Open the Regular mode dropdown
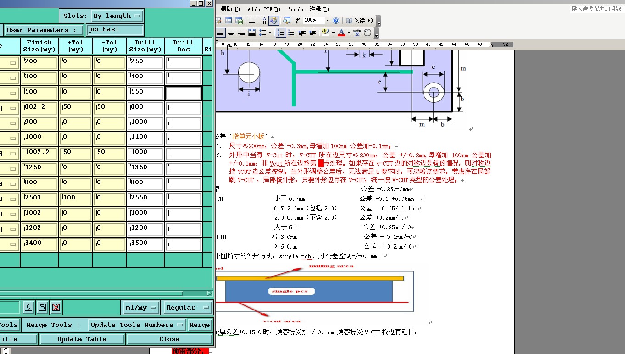Viewport: 625px width, 354px height. pos(187,307)
